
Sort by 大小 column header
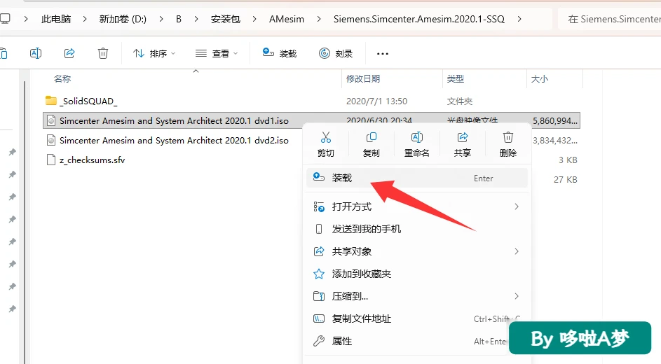540,78
